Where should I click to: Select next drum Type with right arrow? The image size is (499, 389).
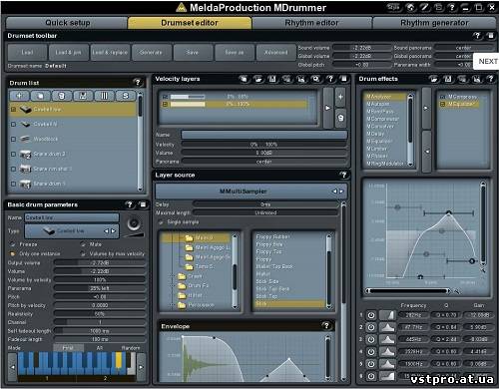point(114,230)
